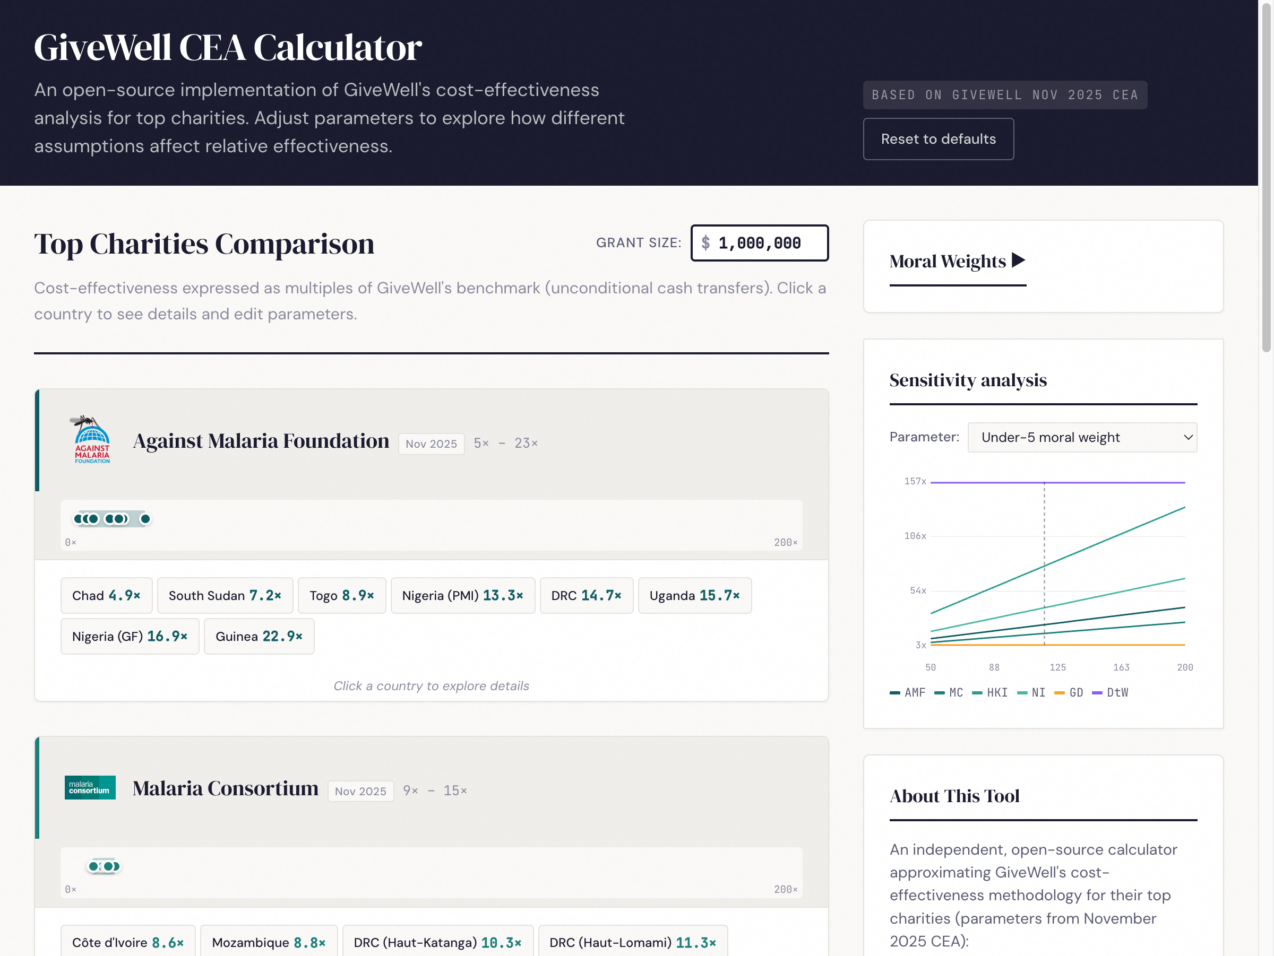Open the Parameter dropdown showing Under-5 moral weight
This screenshot has height=956, width=1274.
[1082, 437]
